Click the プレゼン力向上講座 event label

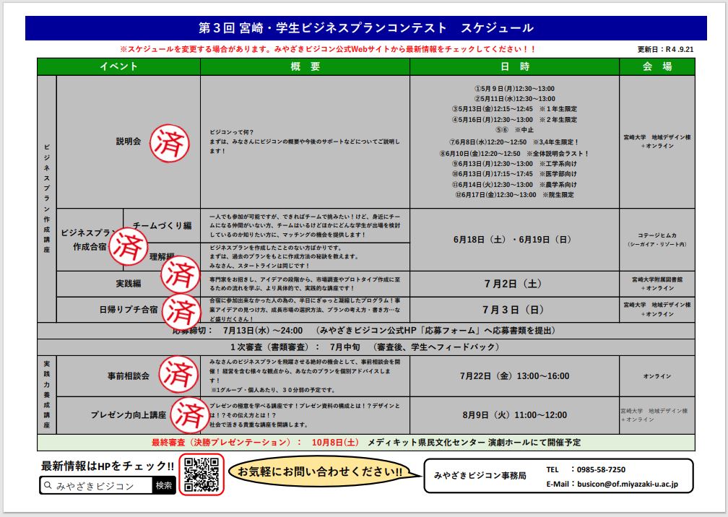[128, 415]
